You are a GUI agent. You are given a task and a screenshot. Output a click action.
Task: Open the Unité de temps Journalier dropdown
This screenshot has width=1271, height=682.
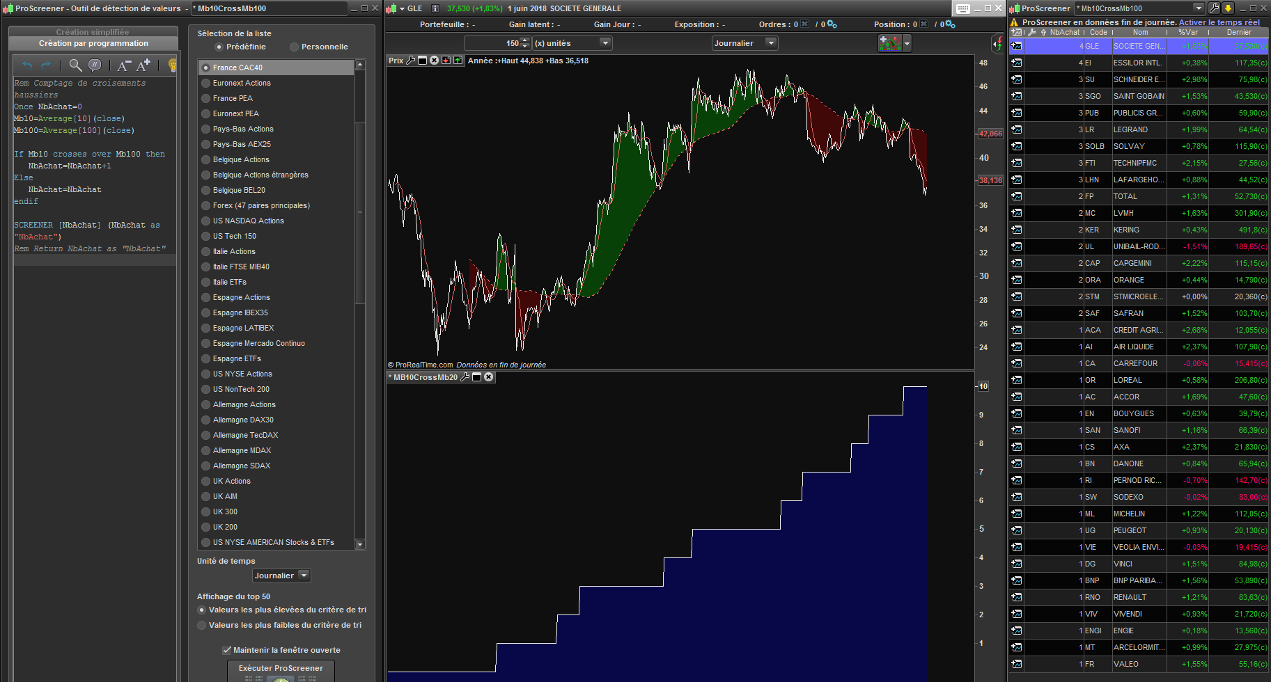click(281, 576)
